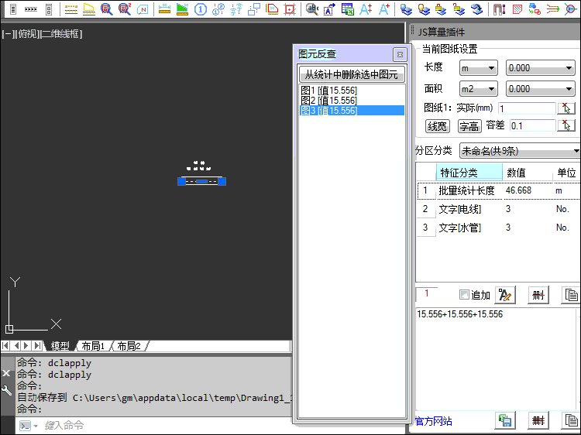
Task: Click the 线宽 button
Action: pos(438,125)
